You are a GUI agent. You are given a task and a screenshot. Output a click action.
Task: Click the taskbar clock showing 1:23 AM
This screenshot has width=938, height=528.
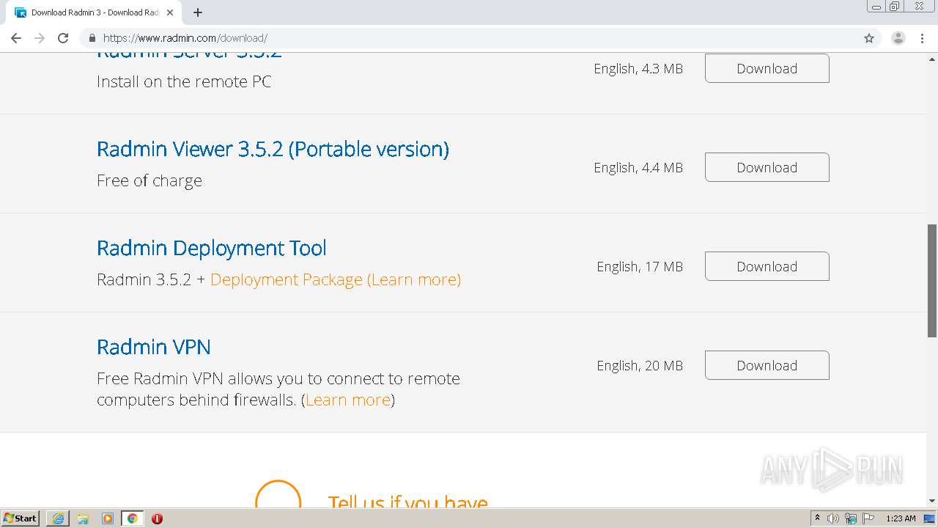(x=901, y=518)
